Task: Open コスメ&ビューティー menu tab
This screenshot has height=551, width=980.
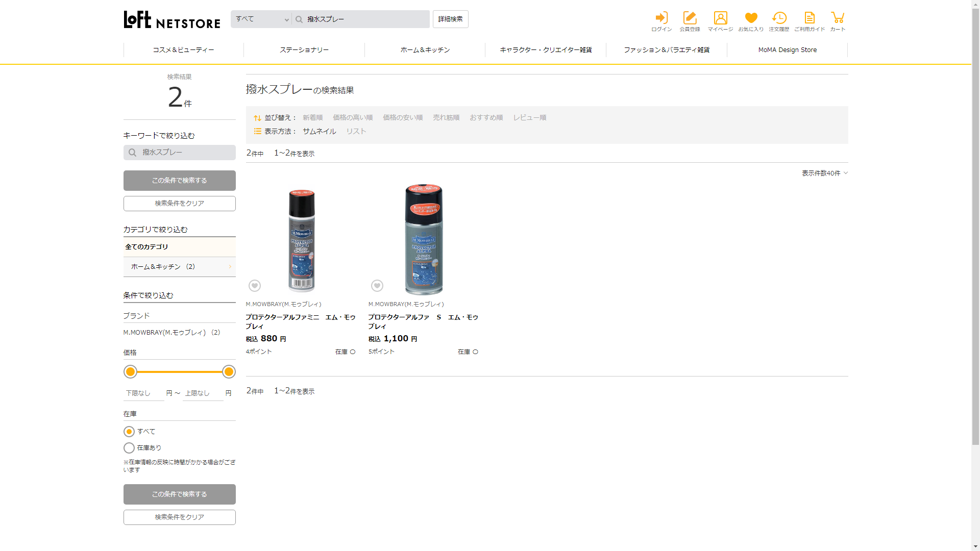Action: pos(183,50)
